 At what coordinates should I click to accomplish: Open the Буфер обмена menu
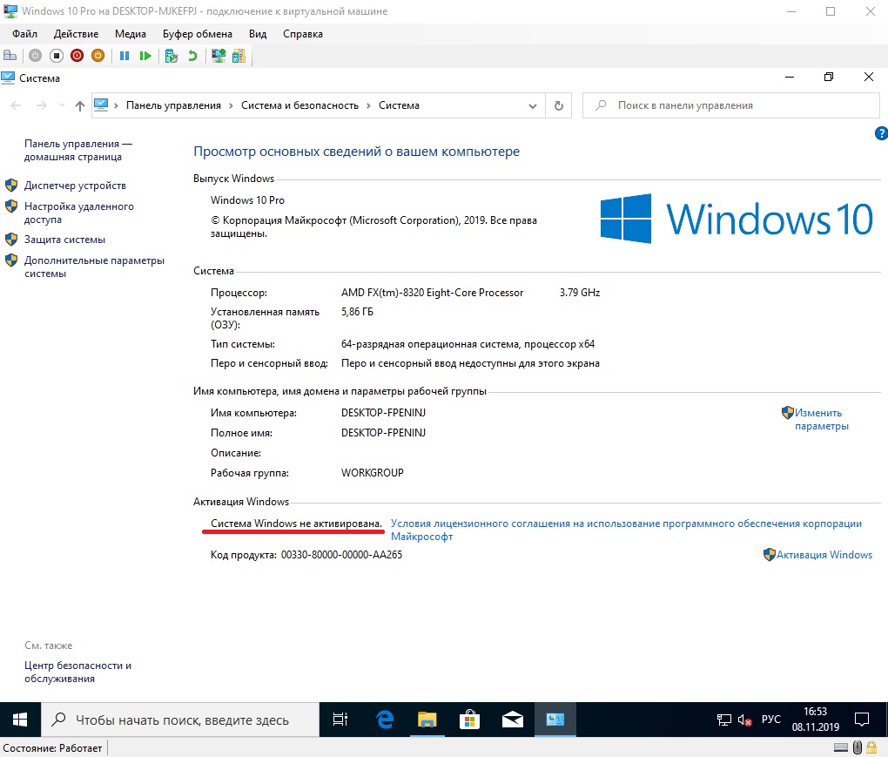[x=198, y=34]
